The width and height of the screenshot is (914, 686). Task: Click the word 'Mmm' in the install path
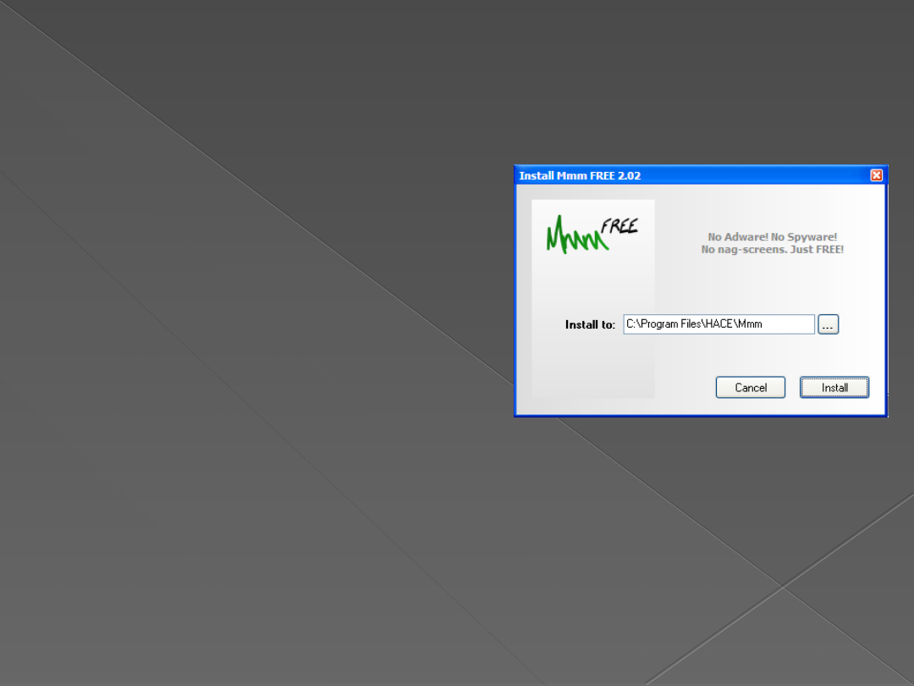(749, 324)
